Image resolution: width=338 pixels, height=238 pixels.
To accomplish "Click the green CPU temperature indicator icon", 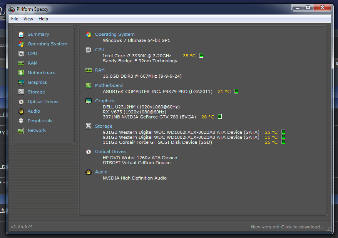I will click(x=201, y=55).
